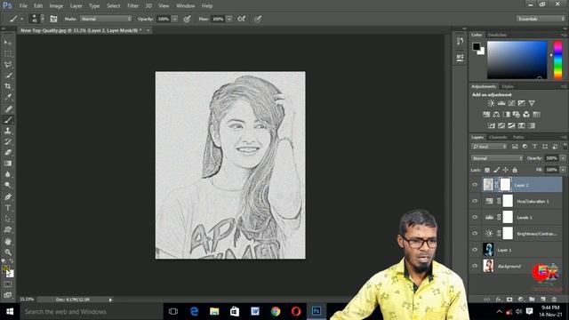Open the layer Opacity dropdown arrow
Viewport: 569px width, 320px height.
(563, 158)
